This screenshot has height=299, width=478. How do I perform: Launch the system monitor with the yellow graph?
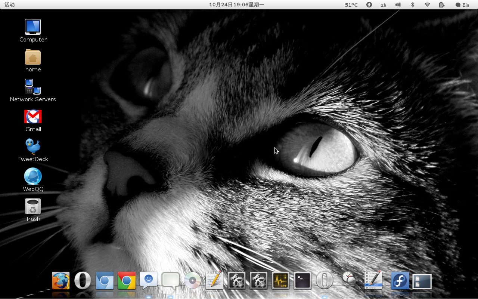coord(281,281)
